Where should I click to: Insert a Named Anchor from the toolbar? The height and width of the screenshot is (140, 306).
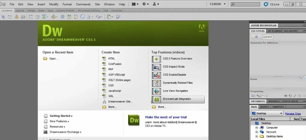tap(16, 17)
